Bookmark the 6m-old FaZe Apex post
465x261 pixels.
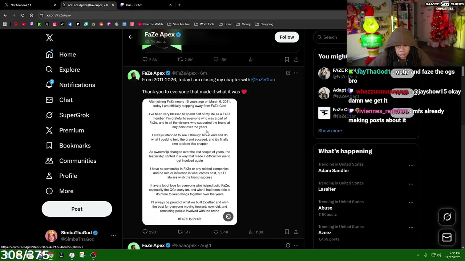pos(287,232)
